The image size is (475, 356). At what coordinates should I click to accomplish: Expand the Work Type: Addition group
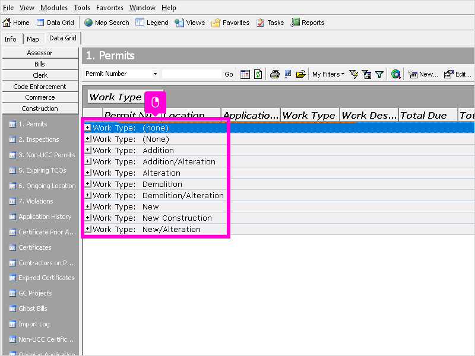click(x=87, y=150)
